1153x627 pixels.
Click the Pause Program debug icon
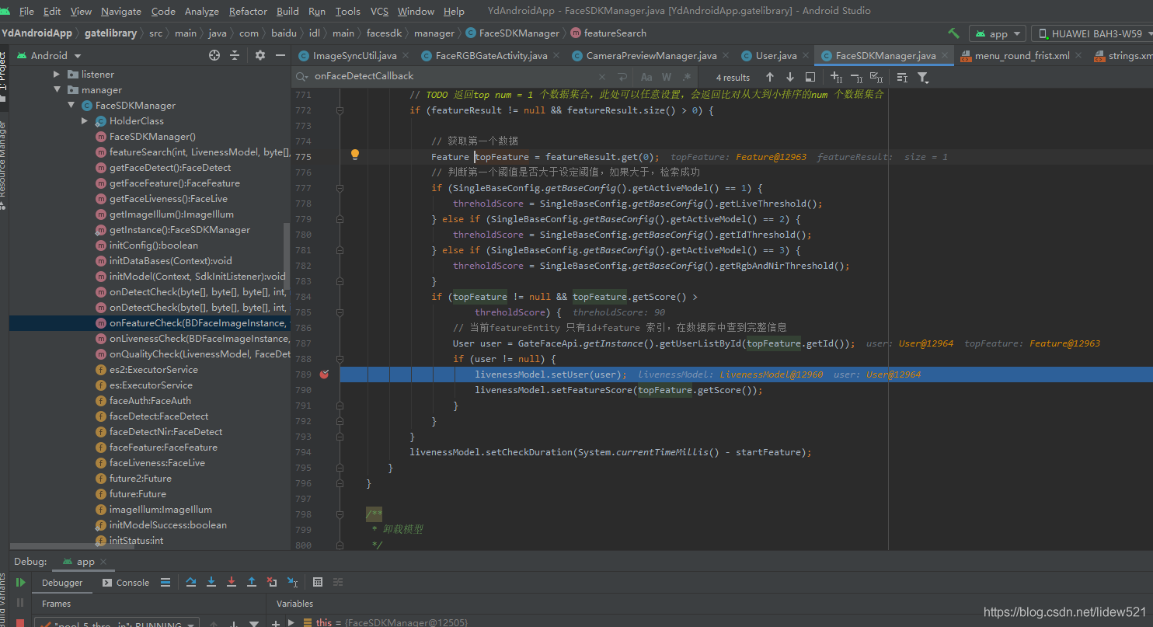21,603
